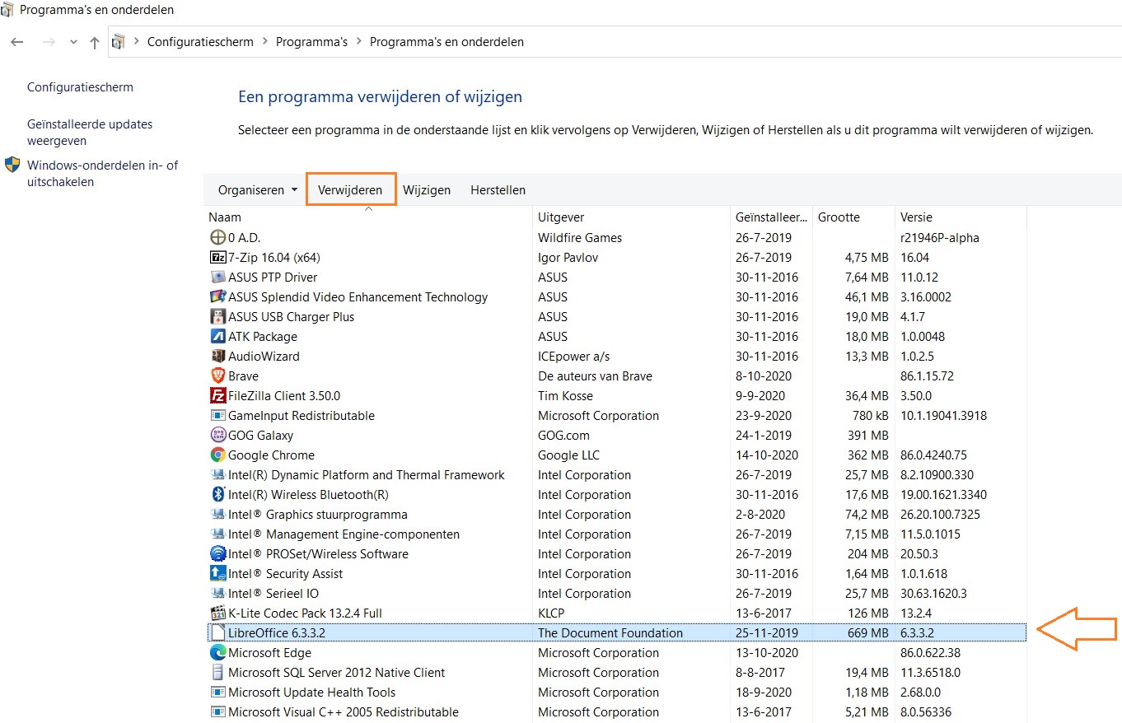The height and width of the screenshot is (723, 1122).
Task: Sort by the Grootte column header
Action: pyautogui.click(x=853, y=217)
